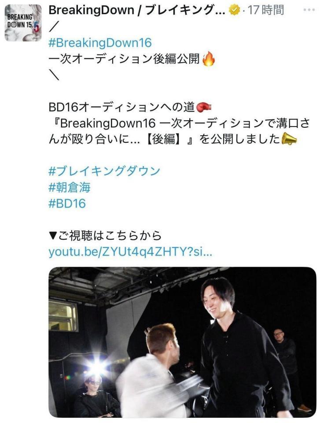Click the 一次オーディション後編公開 headline text
Screen dimensions: 320x423
point(124,59)
